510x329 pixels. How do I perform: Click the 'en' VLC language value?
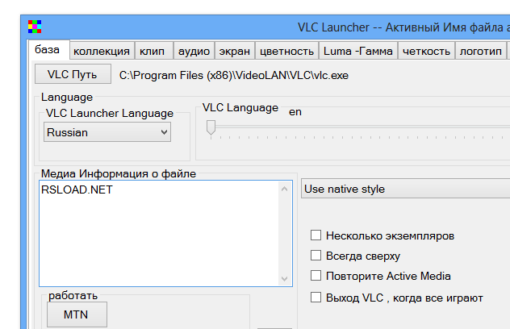(x=295, y=112)
